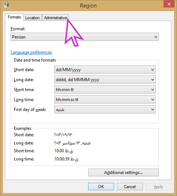Select the example short date Persian numerals
The width and height of the screenshot is (177, 196).
point(63,135)
